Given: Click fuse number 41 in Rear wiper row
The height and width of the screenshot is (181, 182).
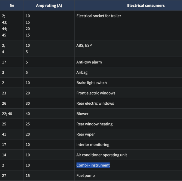Looking at the screenshot, I should (x=4, y=134).
